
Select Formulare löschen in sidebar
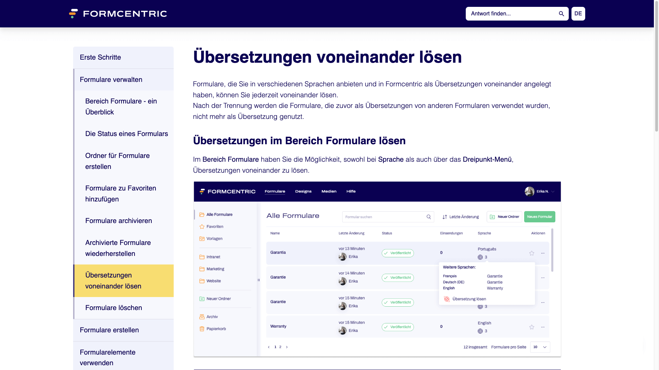(x=114, y=308)
